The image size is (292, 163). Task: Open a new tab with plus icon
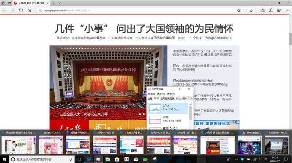[x=54, y=3]
